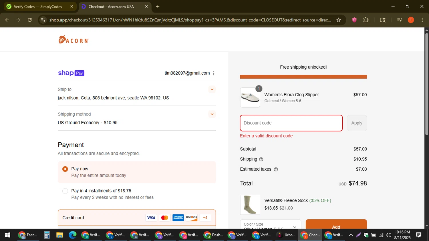Click the browser address bar URL

190,20
